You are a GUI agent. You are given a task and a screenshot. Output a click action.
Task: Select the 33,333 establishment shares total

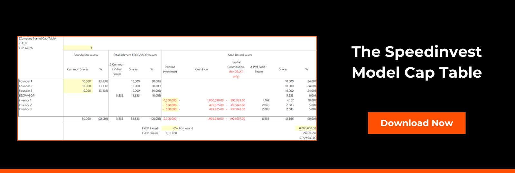pyautogui.click(x=135, y=119)
